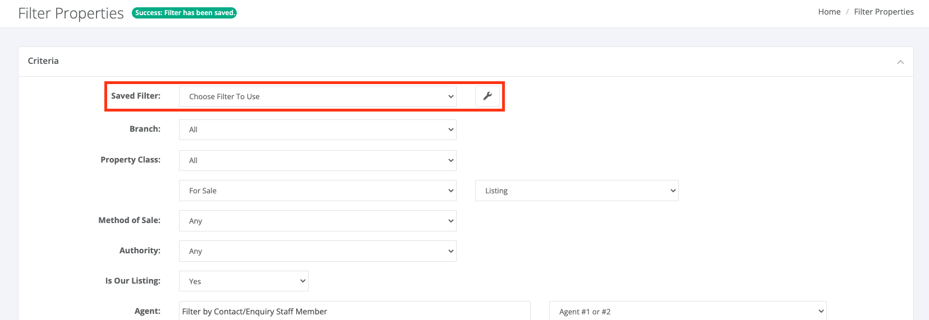Viewport: 929px width, 320px height.
Task: Go to Home breadcrumb link
Action: coord(829,12)
